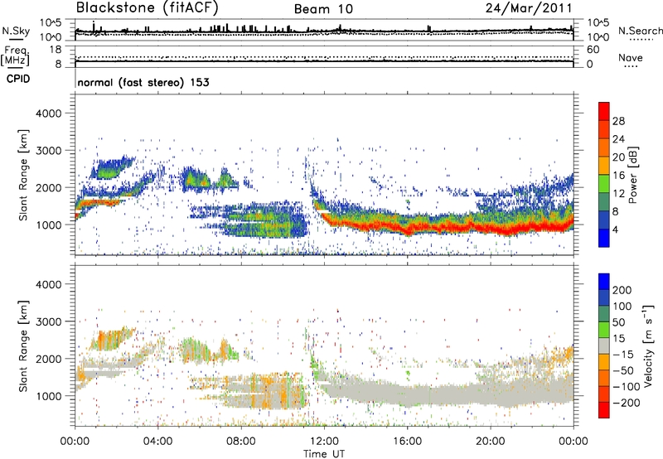Click the "08:00" time axis tick label
The height and width of the screenshot is (459, 663).
click(241, 442)
